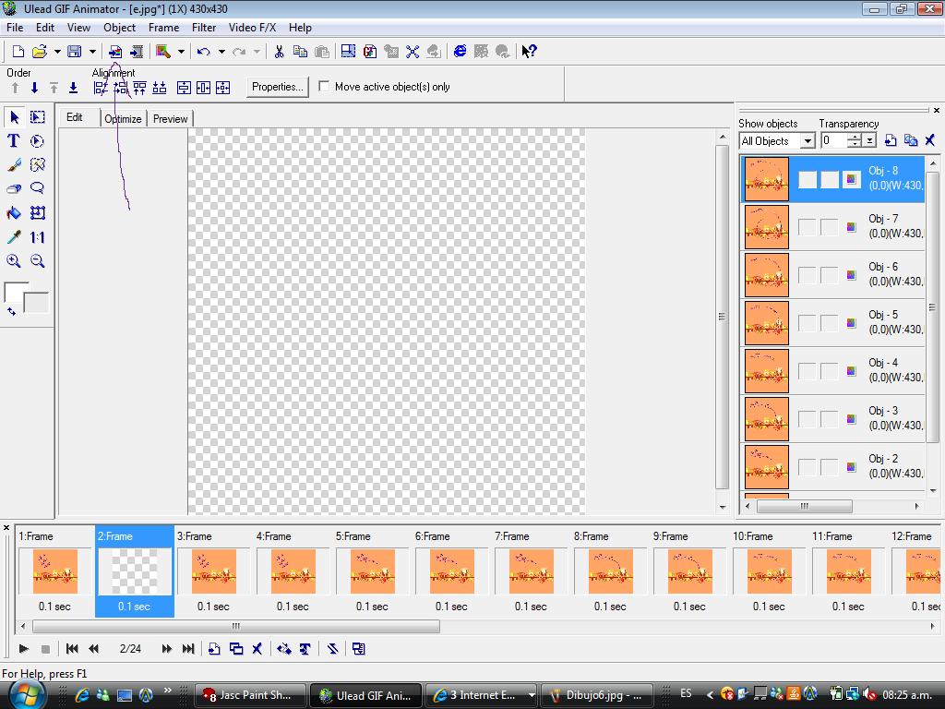This screenshot has height=709, width=945.
Task: Duplicate the current frame
Action: (235, 649)
